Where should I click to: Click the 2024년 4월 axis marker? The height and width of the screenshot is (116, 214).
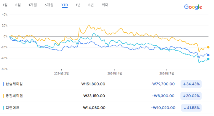(x=115, y=73)
